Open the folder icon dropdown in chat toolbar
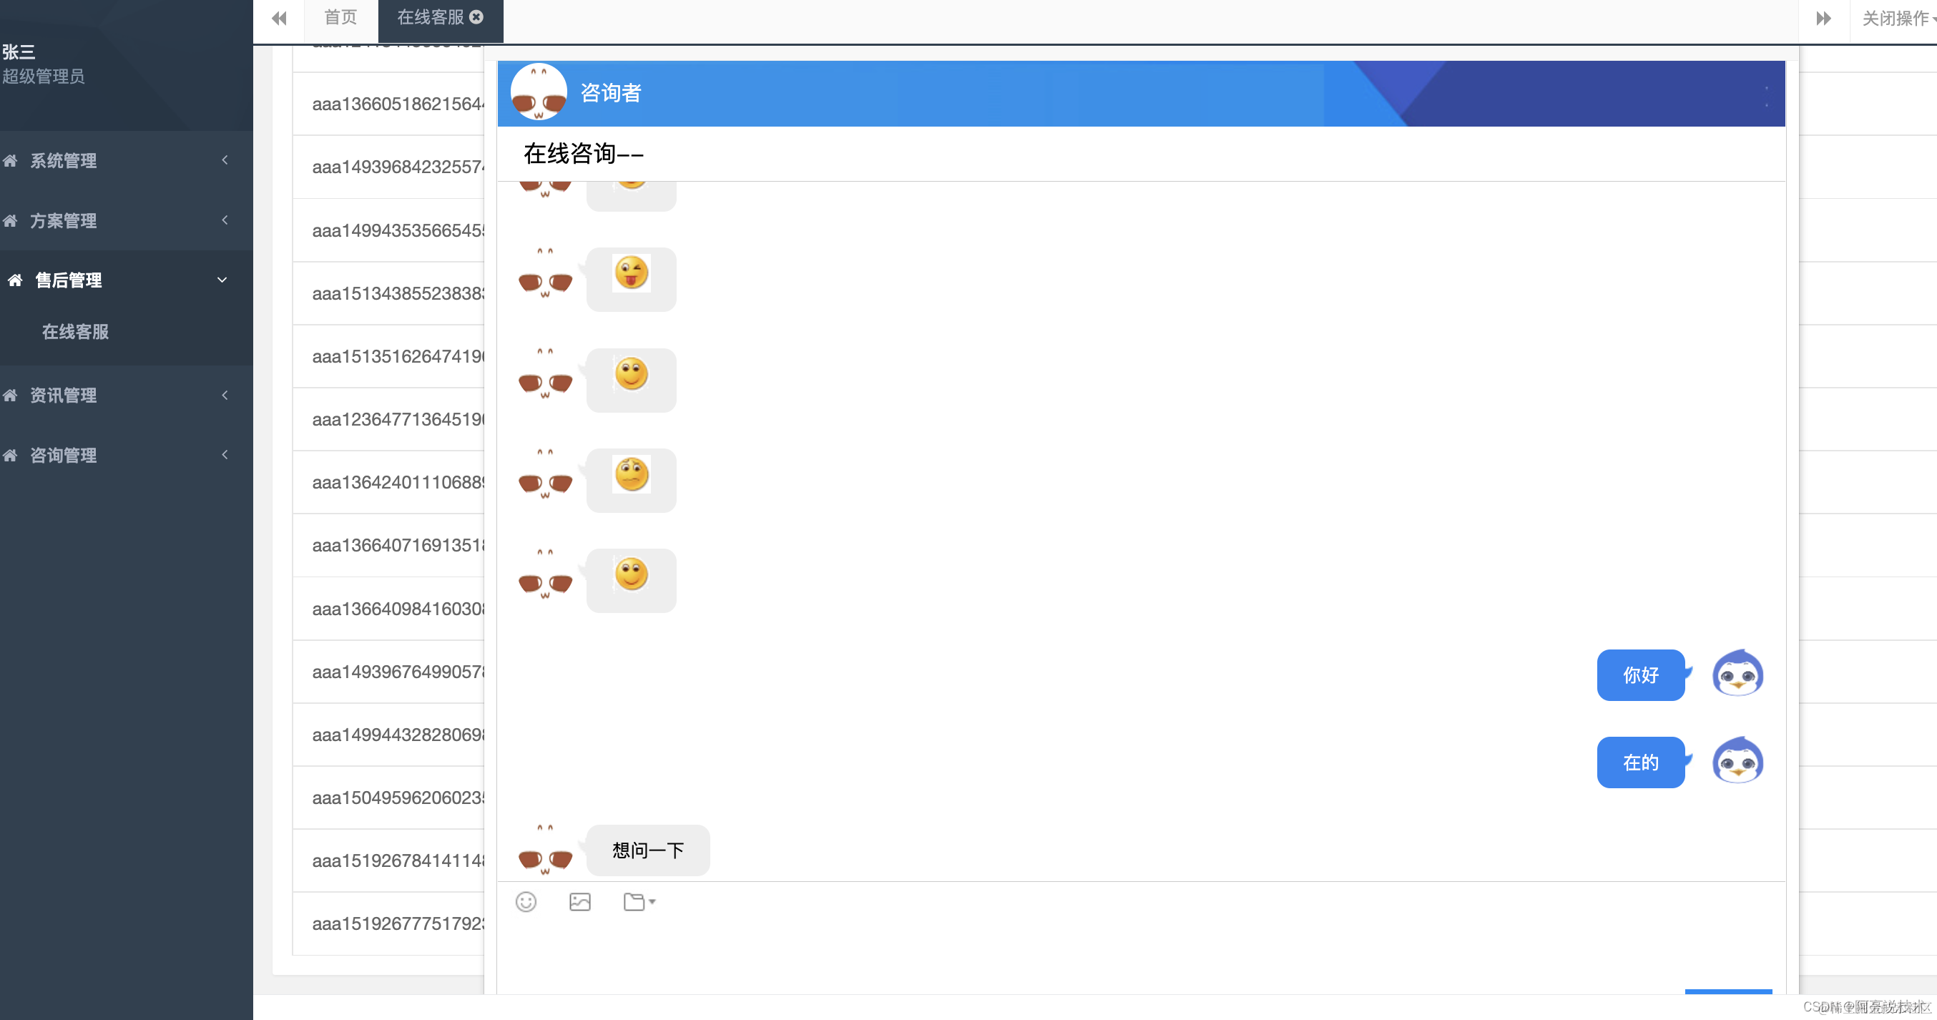Viewport: 1937px width, 1020px height. (639, 901)
